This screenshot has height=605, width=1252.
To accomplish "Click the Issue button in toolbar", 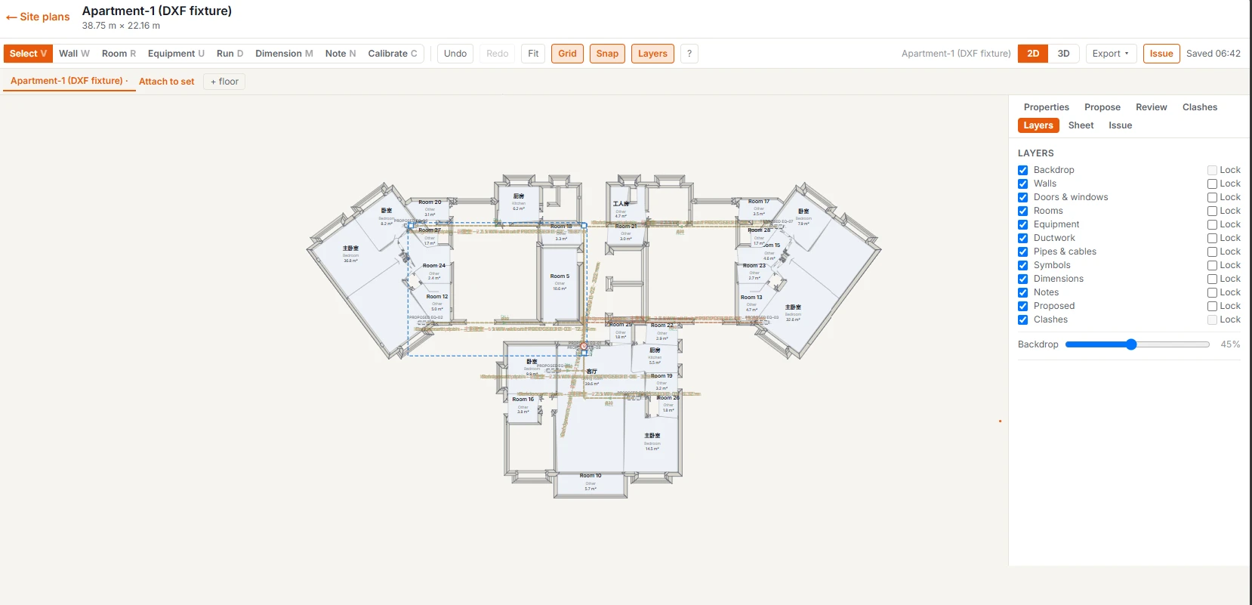I will click(1161, 54).
